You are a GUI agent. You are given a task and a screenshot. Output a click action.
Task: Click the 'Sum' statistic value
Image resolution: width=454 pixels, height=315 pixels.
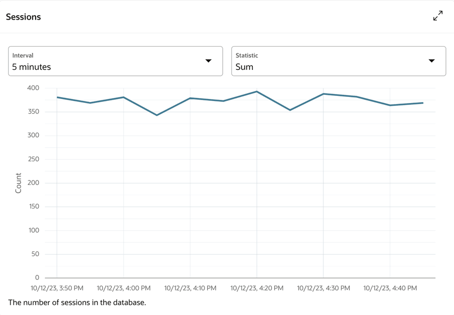point(244,67)
